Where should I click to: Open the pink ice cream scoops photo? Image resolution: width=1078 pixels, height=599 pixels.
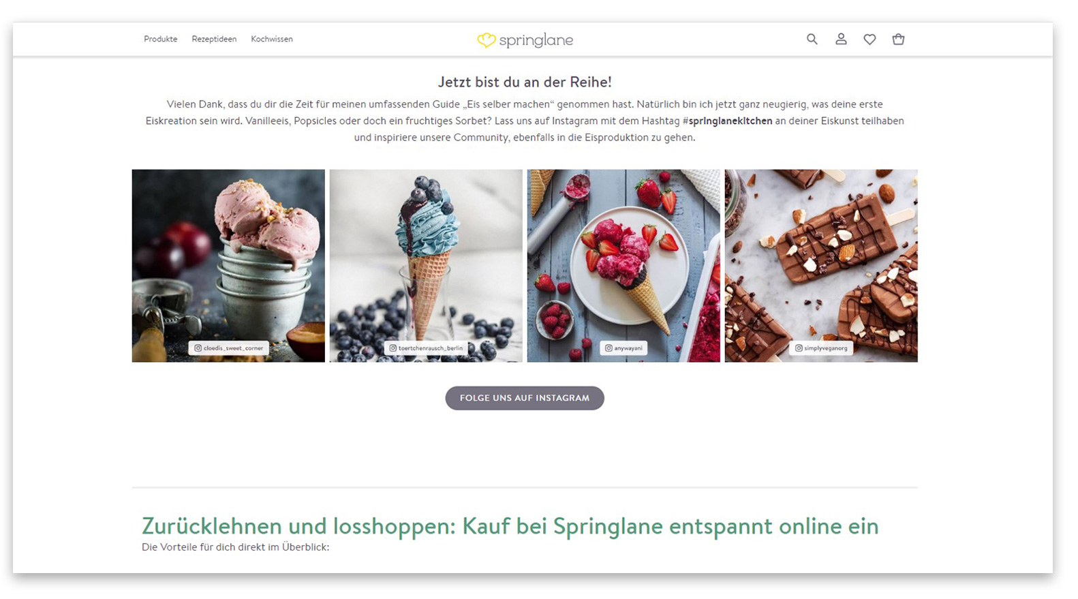(228, 266)
